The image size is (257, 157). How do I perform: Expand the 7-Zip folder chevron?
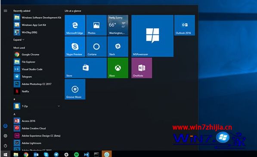[59, 106]
